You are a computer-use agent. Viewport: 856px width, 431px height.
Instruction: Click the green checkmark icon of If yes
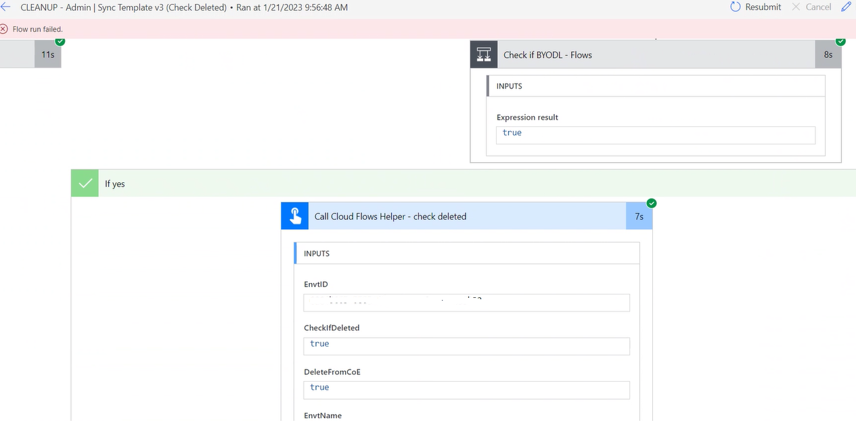point(85,183)
